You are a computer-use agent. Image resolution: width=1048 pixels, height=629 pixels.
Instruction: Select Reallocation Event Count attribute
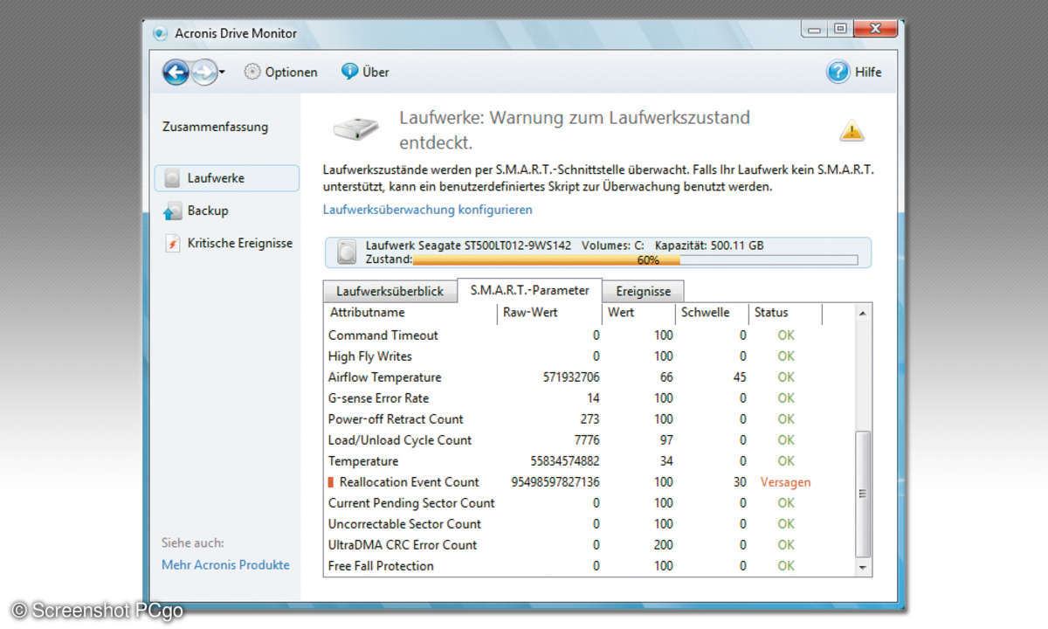(409, 482)
